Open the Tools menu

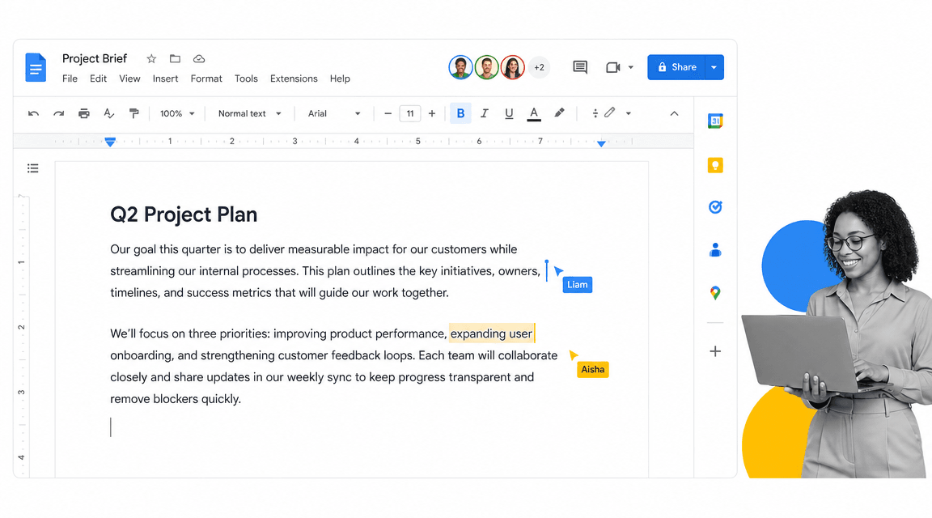[x=246, y=79]
